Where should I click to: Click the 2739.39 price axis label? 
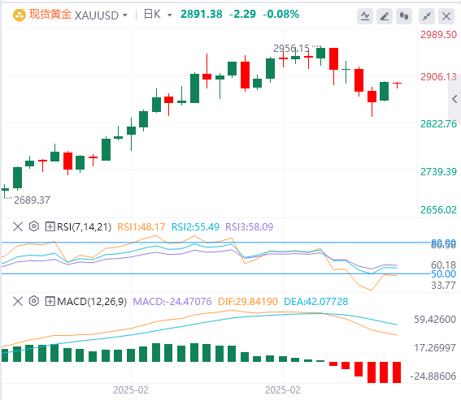(438, 172)
